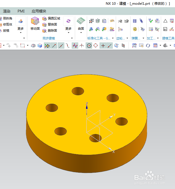Open the fit view dropdown arrow
The height and width of the screenshot is (189, 175).
click(160, 46)
